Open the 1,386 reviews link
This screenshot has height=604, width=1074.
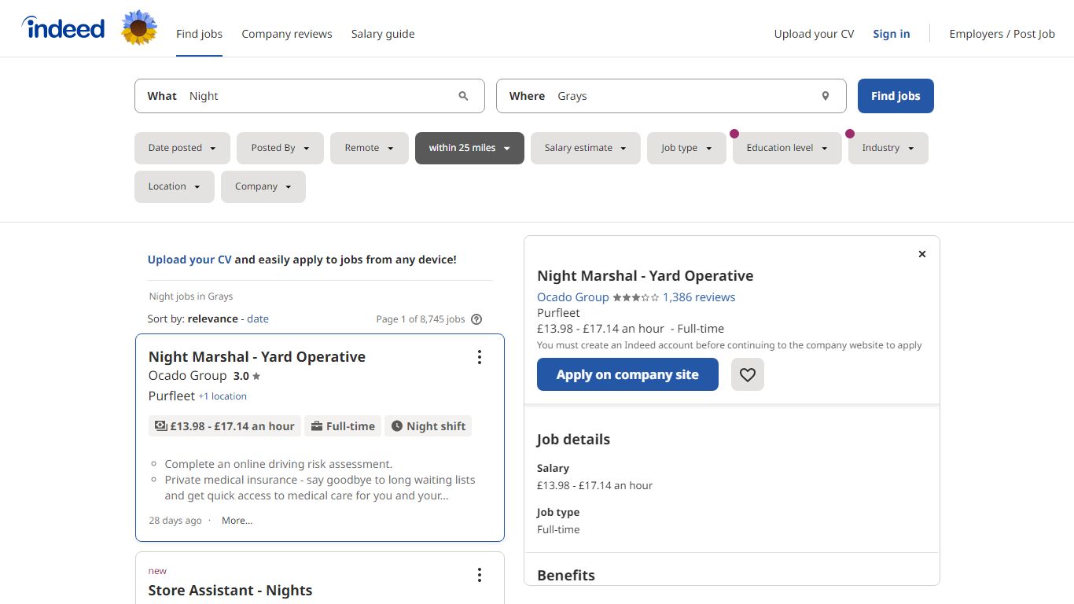699,297
